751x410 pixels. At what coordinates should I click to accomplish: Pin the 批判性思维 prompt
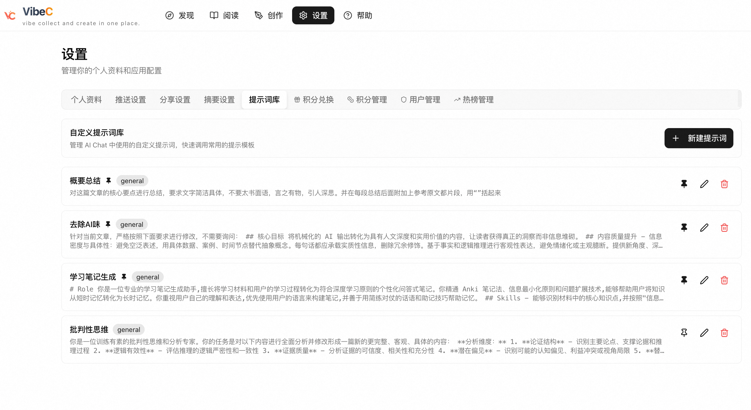click(684, 333)
